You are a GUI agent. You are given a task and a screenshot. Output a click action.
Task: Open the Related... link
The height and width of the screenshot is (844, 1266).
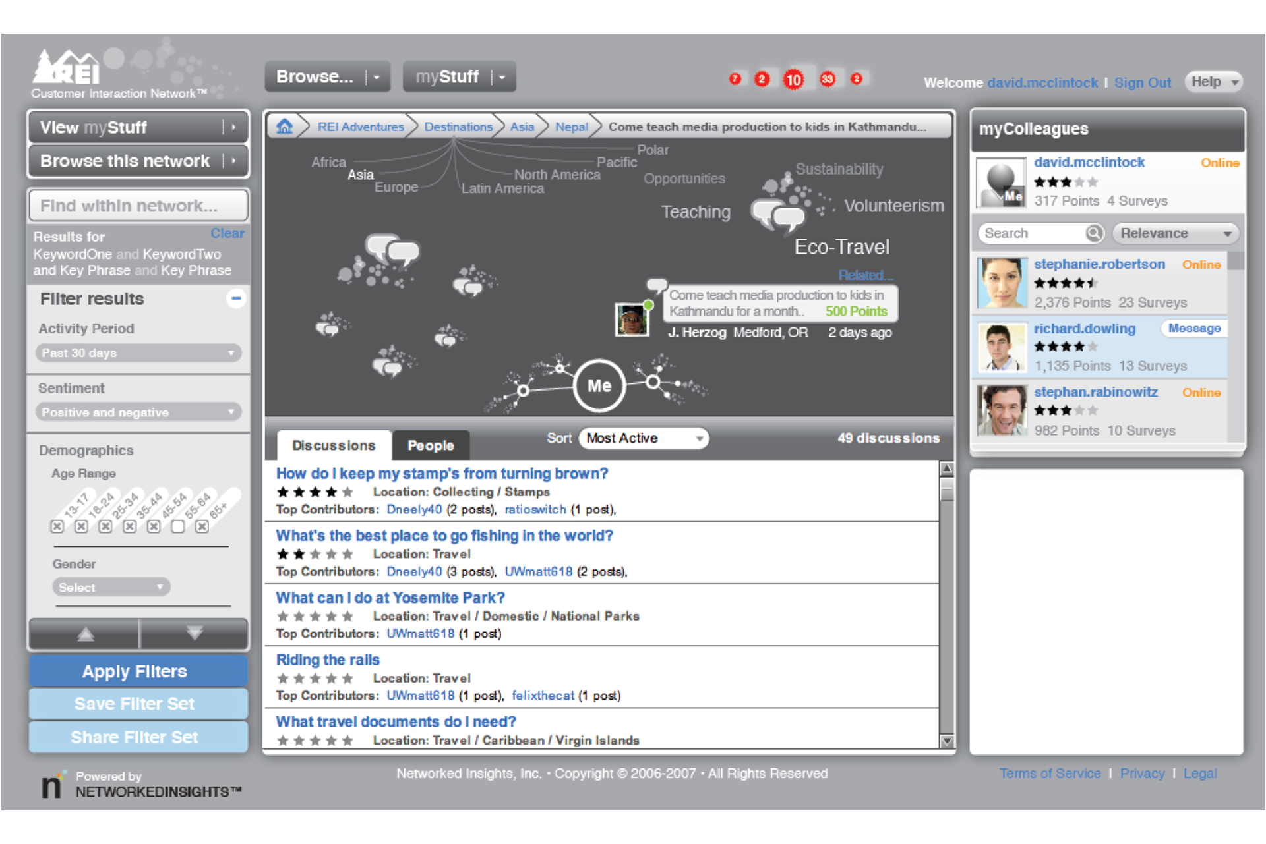click(x=866, y=275)
